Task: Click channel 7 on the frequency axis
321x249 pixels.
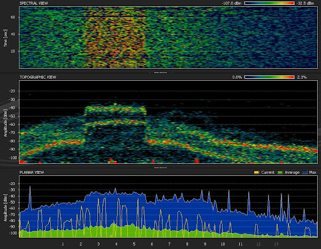Action: pos(169,244)
